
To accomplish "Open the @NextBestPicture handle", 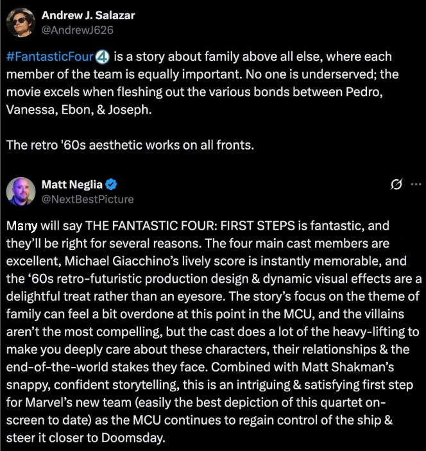I will (x=88, y=200).
